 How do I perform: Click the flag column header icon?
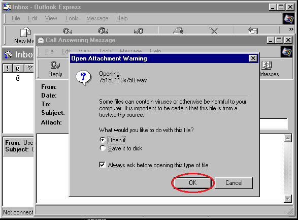coord(30,68)
